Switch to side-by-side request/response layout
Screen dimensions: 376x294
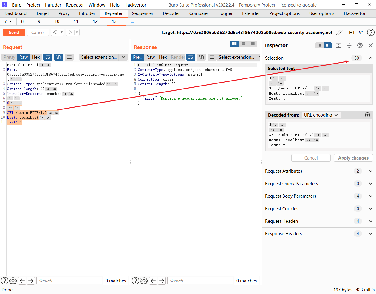click(234, 44)
